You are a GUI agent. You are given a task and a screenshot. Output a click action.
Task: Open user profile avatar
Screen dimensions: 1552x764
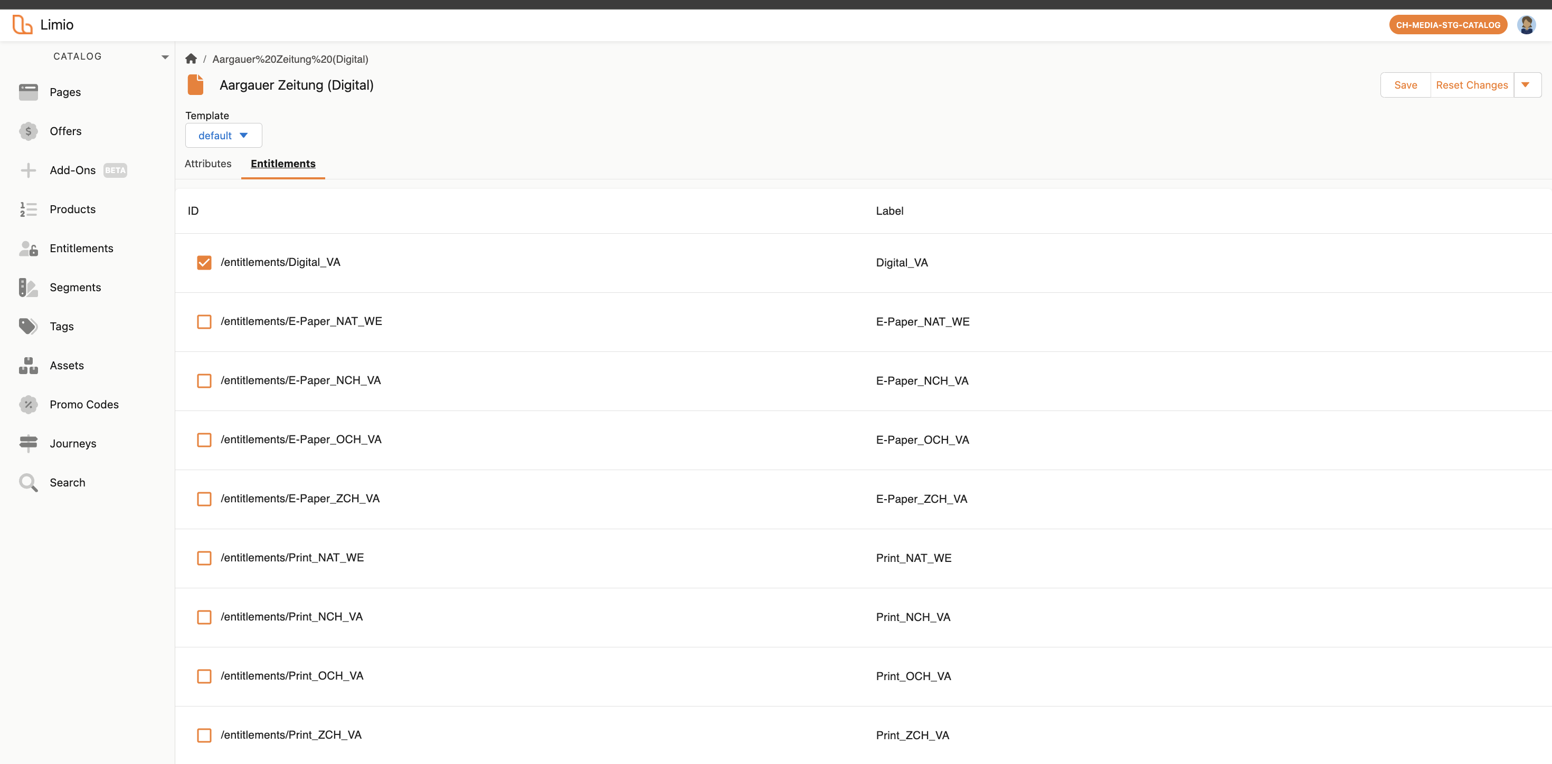(1526, 25)
